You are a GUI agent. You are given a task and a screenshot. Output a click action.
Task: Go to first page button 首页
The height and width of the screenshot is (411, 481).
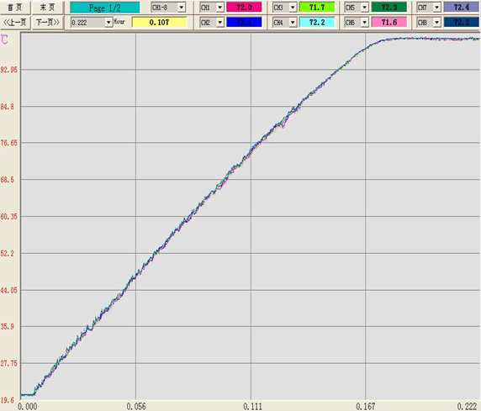coord(15,7)
